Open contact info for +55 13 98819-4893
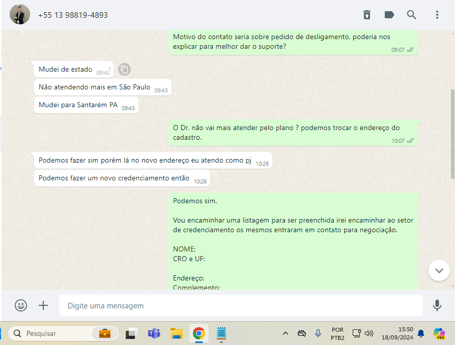Screen dimensions: 455x345 pyautogui.click(x=73, y=15)
